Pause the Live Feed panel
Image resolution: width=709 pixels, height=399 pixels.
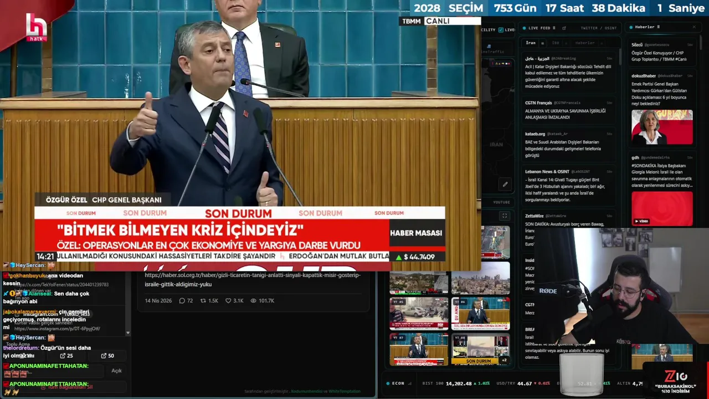555,28
